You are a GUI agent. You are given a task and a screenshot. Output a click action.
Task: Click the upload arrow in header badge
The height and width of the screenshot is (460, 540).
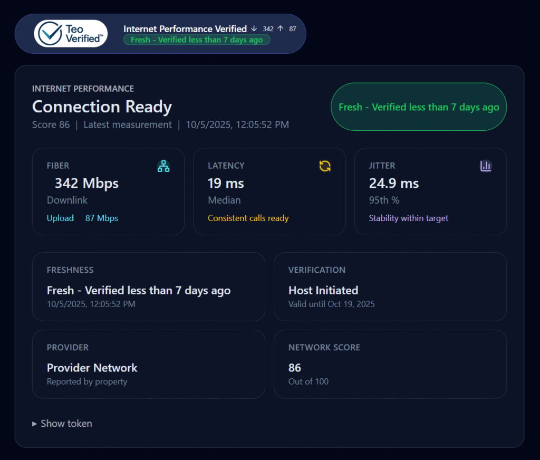pos(281,28)
